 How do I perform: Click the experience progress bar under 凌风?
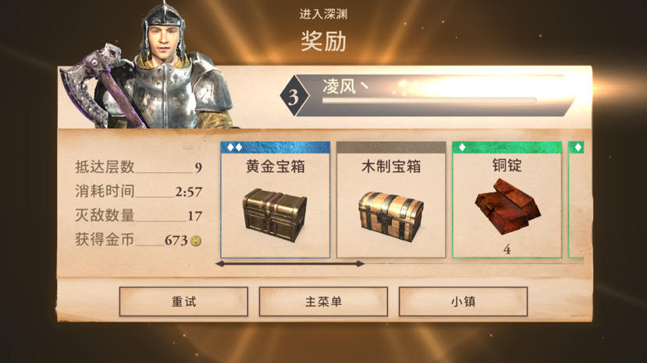[429, 100]
